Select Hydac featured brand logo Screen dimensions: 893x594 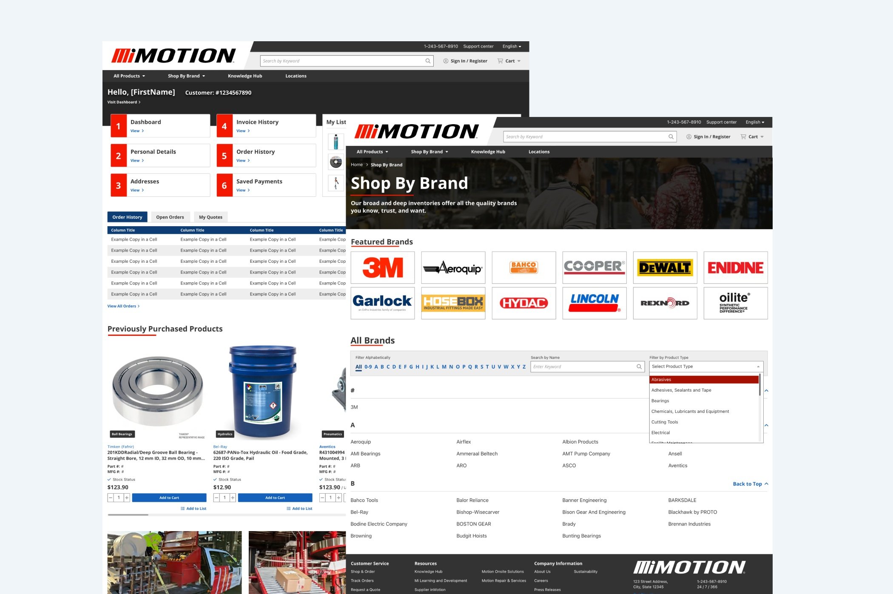pos(524,303)
